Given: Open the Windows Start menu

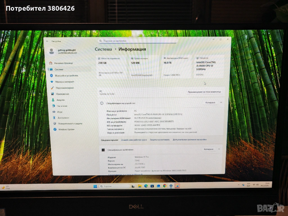Looking at the screenshot, I should tap(95, 186).
